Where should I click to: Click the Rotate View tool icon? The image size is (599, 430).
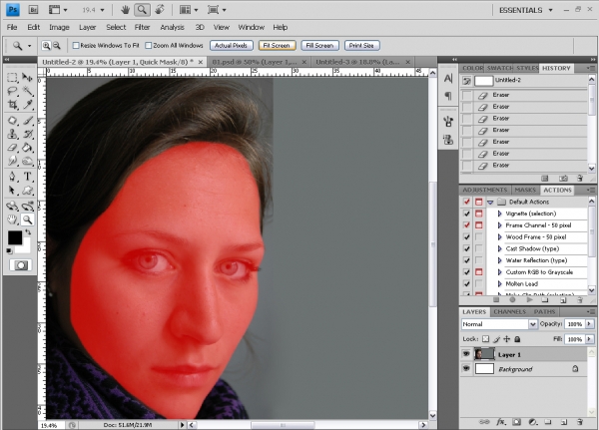tap(160, 10)
